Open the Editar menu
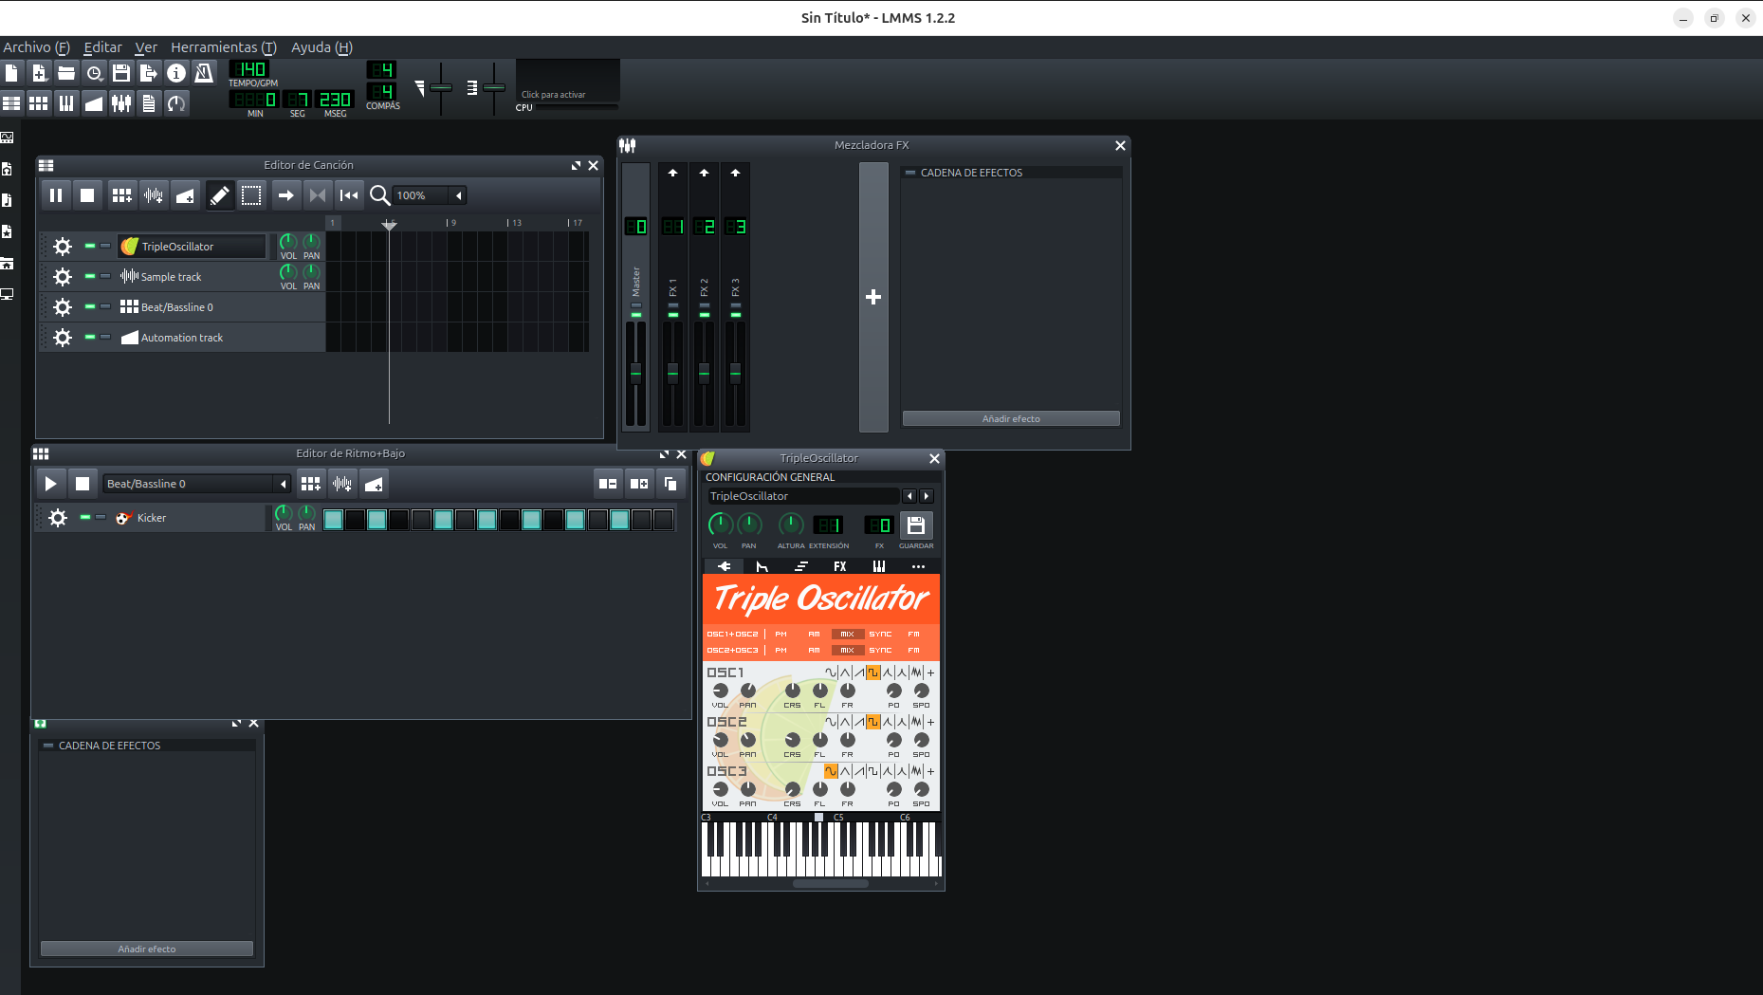The image size is (1763, 995). tap(102, 47)
